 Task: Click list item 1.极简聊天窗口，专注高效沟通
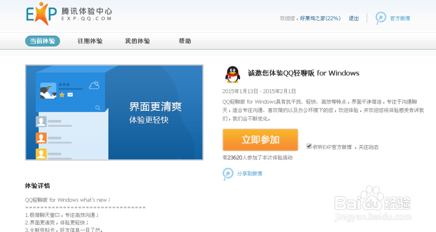(62, 215)
